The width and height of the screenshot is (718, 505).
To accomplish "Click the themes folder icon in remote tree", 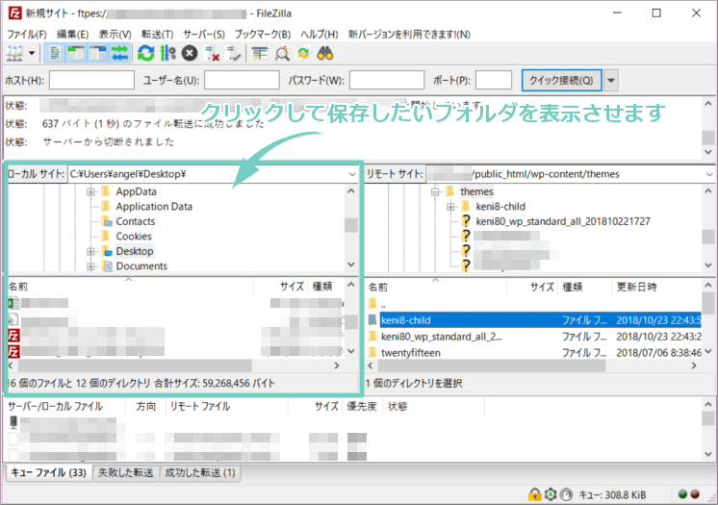I will pos(450,191).
